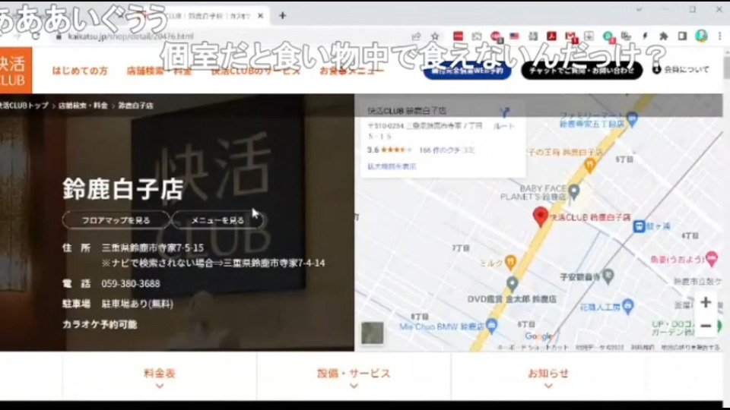Open a new browser tab with plus
The image size is (730, 410).
point(283,15)
